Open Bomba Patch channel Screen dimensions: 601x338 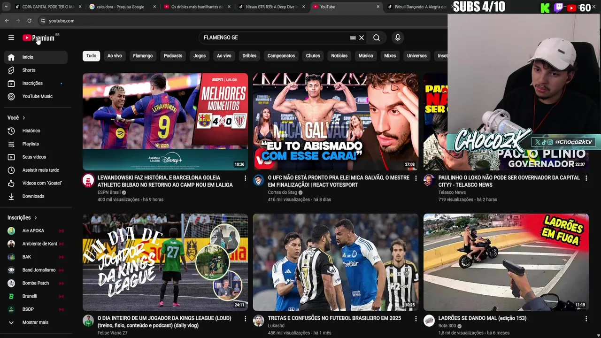click(36, 283)
